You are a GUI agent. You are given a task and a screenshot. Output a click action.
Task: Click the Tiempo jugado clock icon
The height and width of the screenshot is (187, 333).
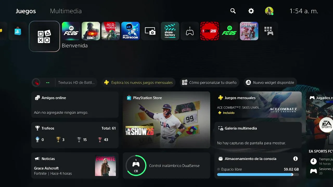pos(313,161)
